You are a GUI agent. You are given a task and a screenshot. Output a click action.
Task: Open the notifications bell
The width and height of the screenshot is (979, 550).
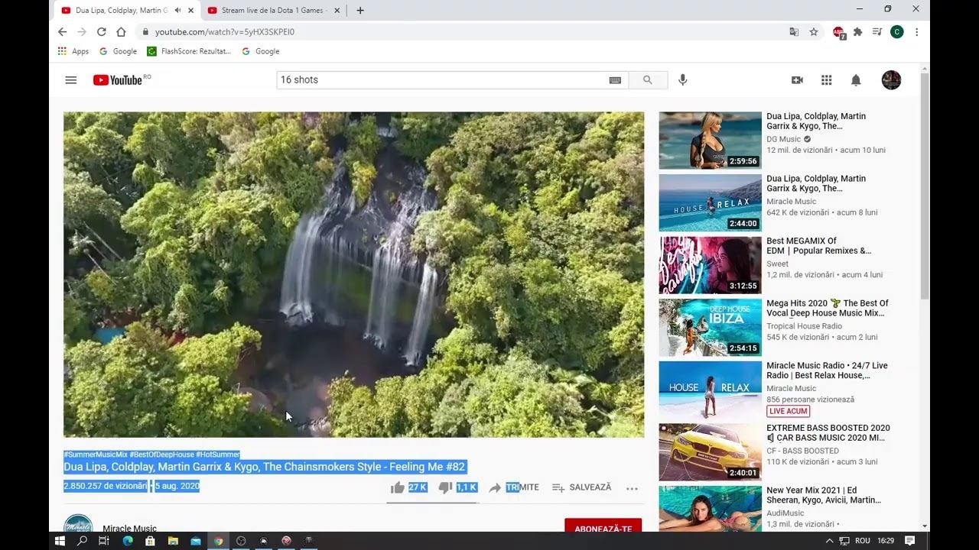click(x=856, y=80)
